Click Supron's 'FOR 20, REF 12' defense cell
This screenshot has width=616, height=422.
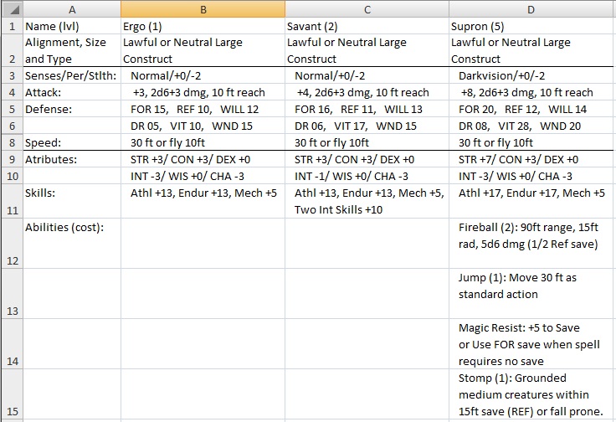coord(531,110)
